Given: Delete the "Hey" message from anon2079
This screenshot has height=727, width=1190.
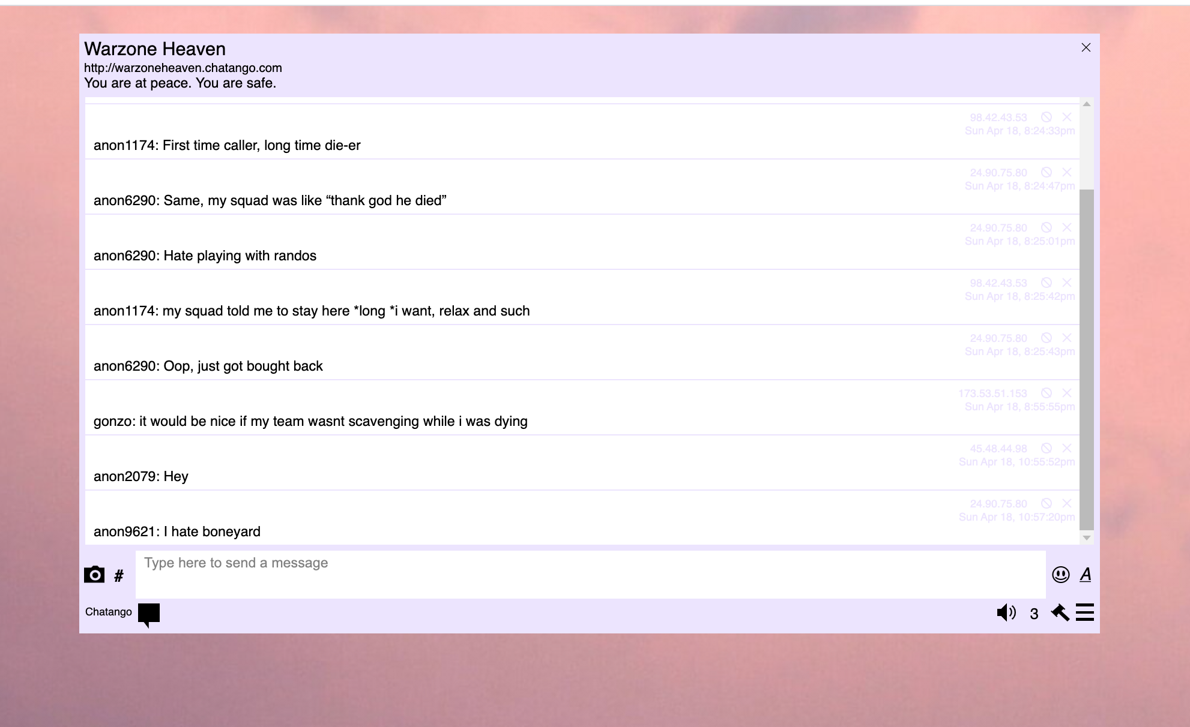Looking at the screenshot, I should [x=1067, y=448].
